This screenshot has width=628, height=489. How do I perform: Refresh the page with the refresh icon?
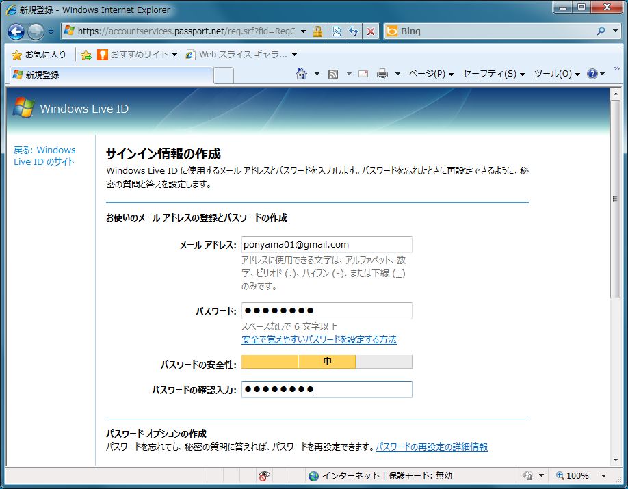(x=354, y=31)
